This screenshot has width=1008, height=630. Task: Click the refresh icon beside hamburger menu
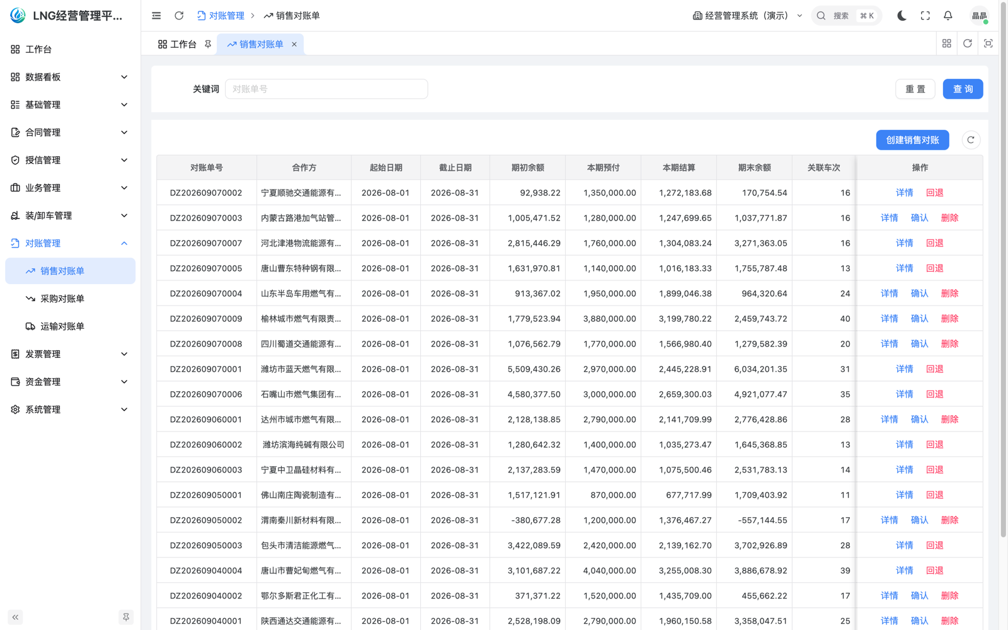tap(179, 16)
